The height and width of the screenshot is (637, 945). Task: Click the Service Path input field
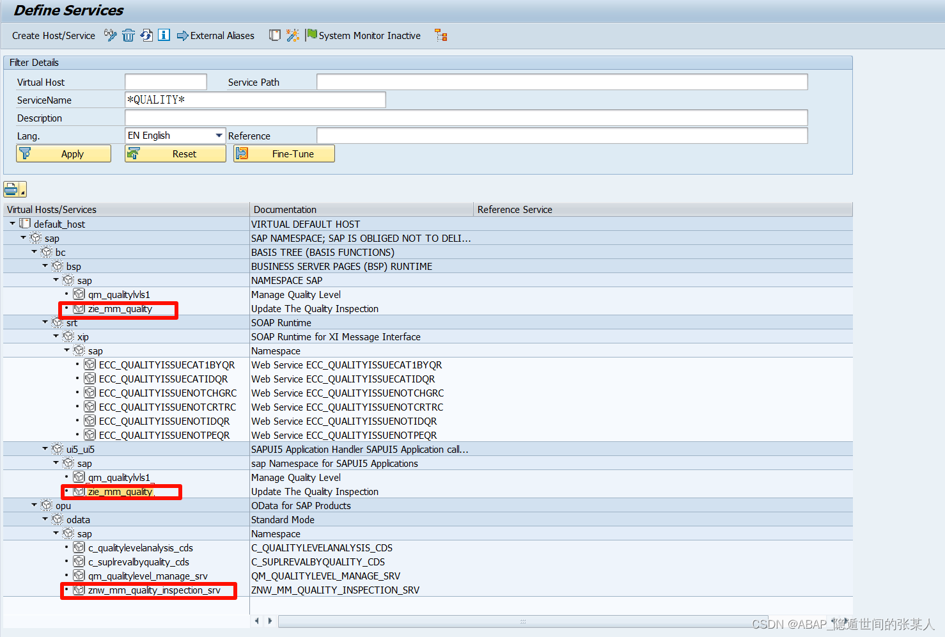[x=562, y=82]
